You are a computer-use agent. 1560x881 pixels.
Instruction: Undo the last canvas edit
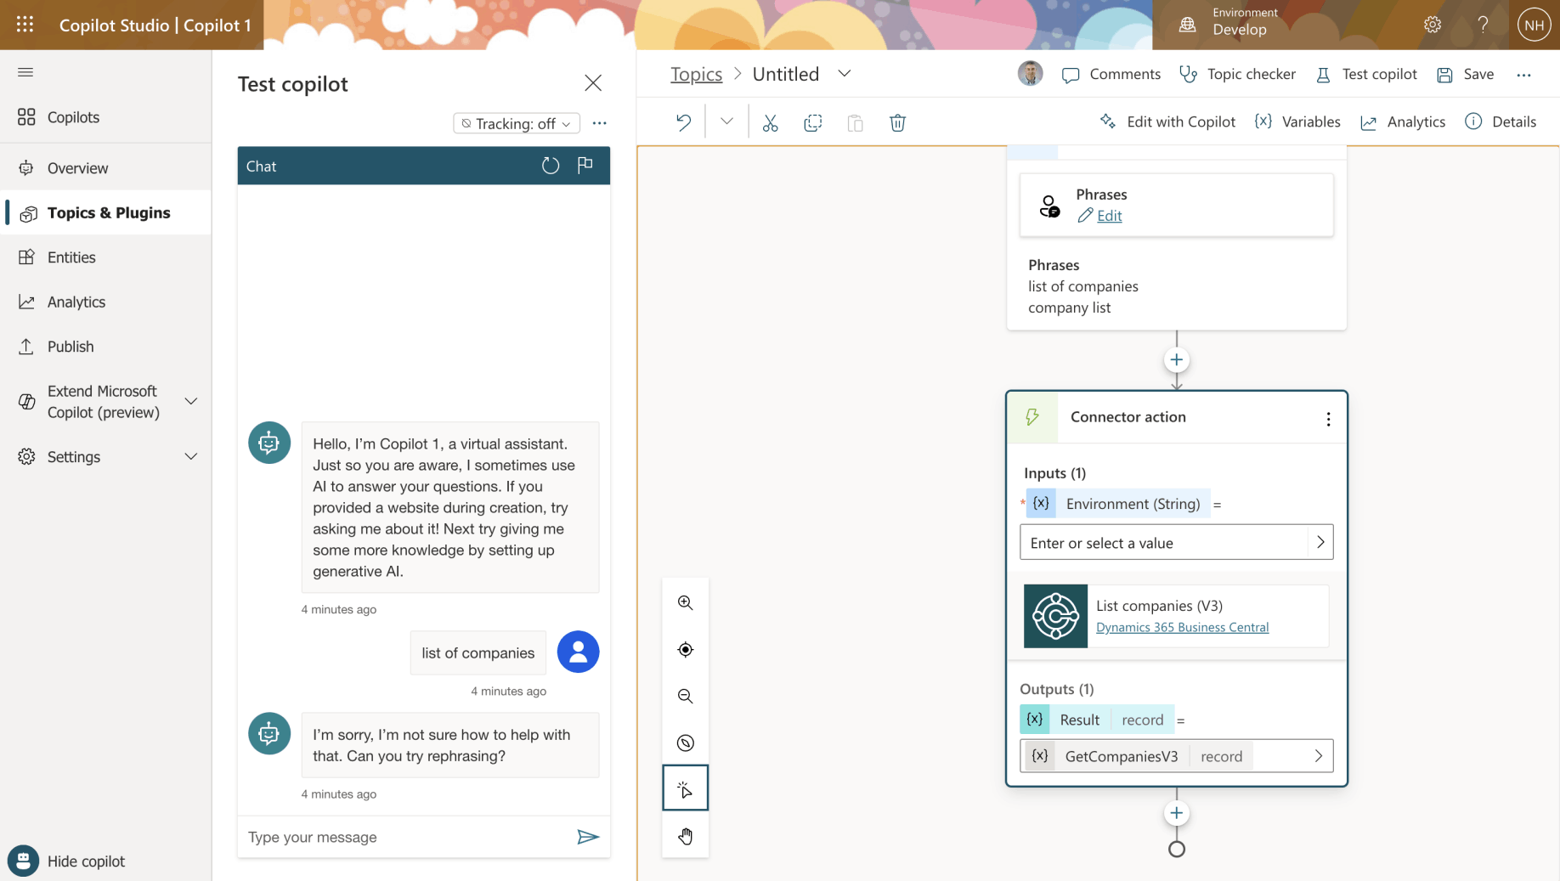tap(683, 122)
